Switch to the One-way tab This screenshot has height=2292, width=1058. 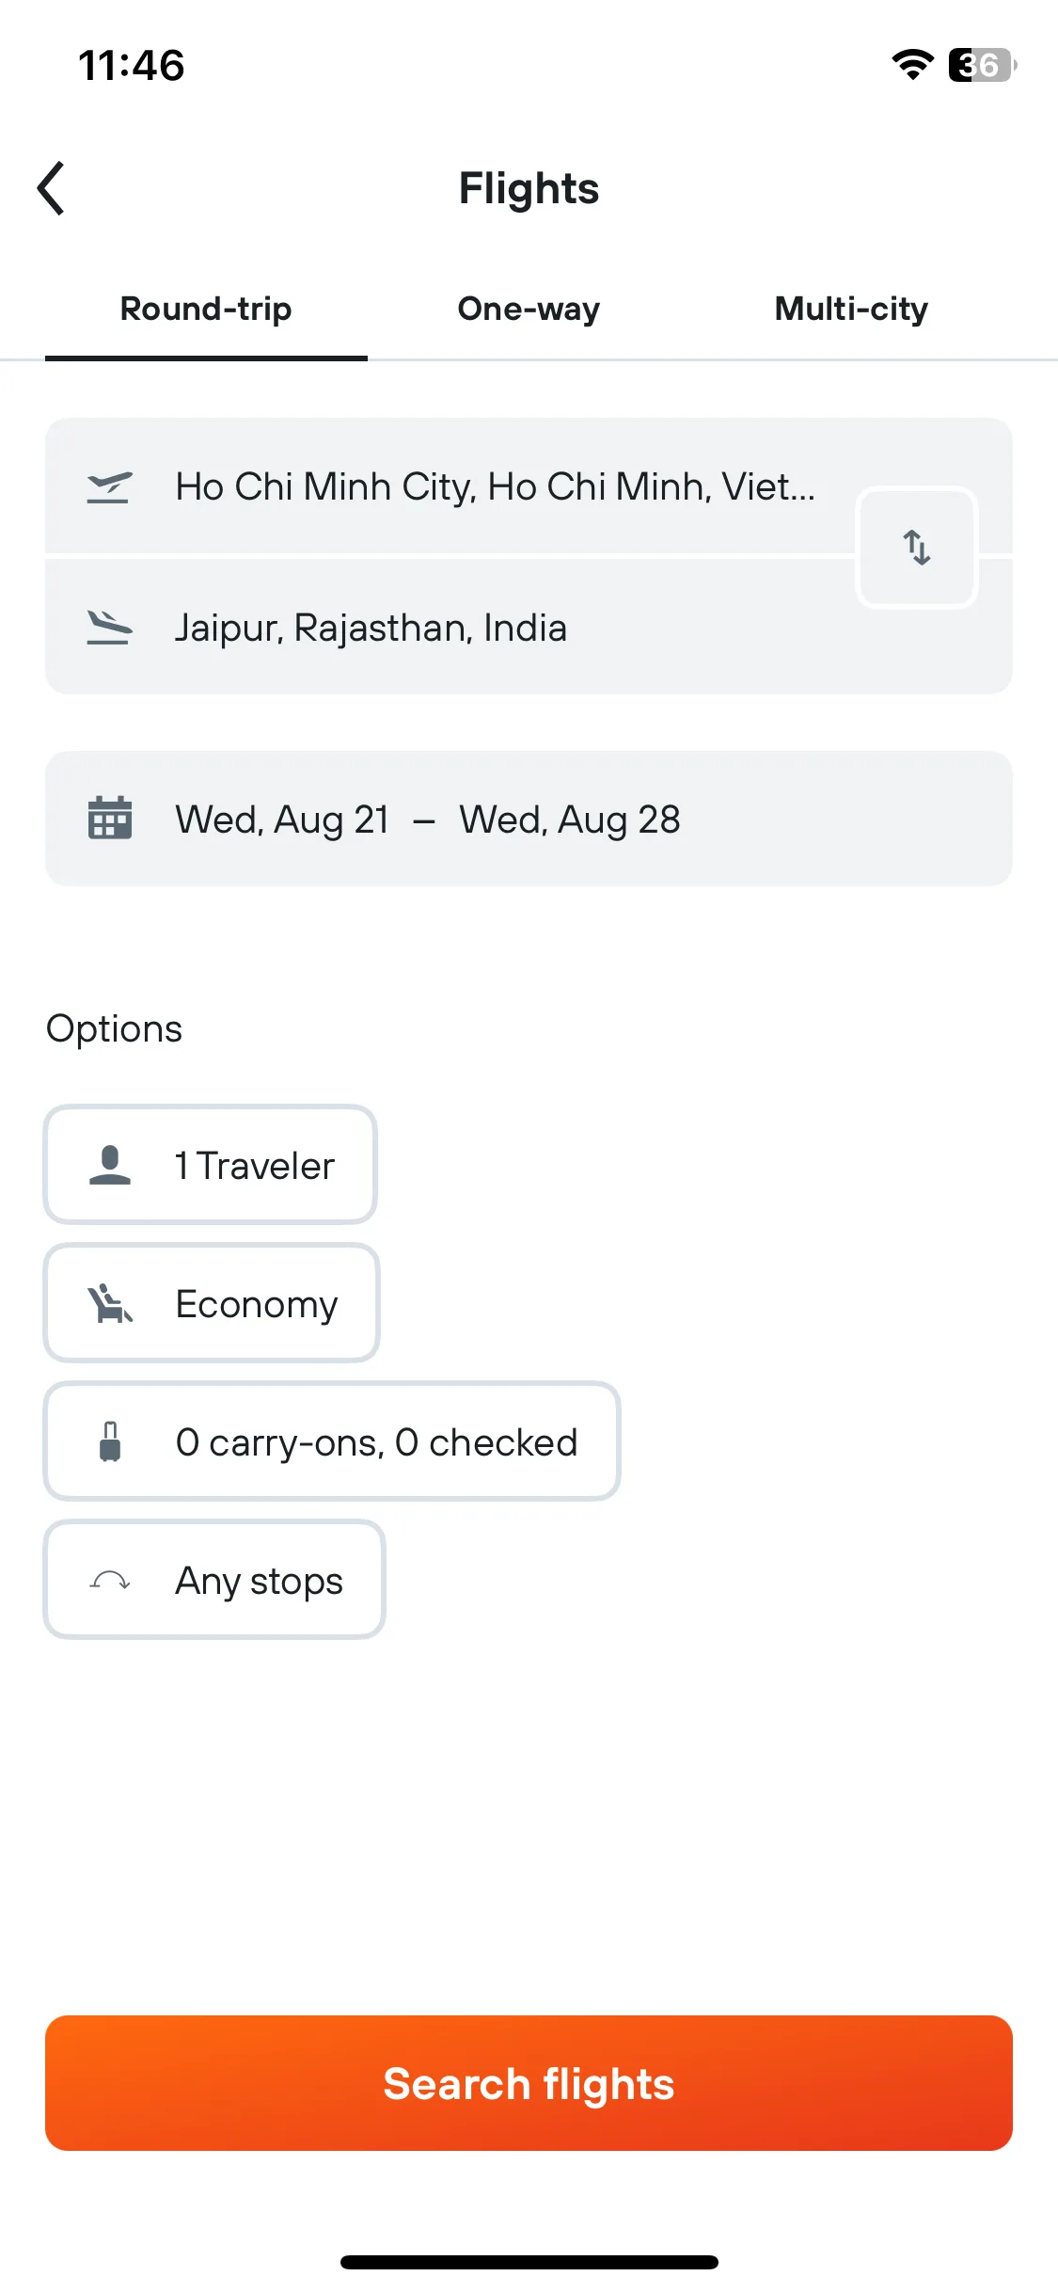pyautogui.click(x=529, y=310)
